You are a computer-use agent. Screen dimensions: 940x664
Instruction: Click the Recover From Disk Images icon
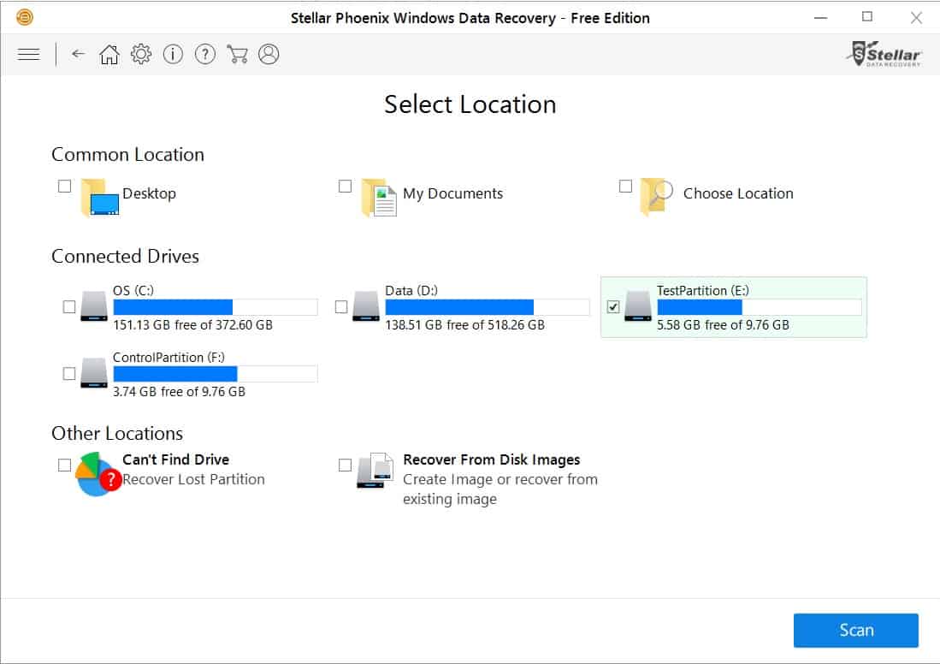375,471
